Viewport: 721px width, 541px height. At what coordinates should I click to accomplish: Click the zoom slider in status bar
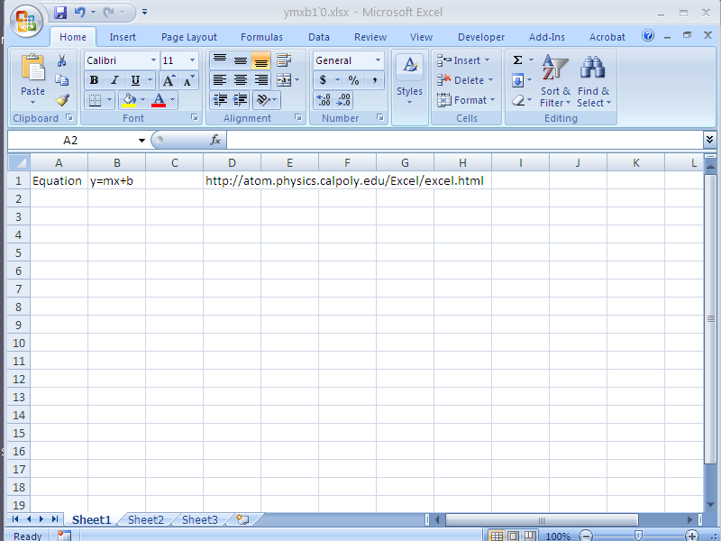coord(638,536)
